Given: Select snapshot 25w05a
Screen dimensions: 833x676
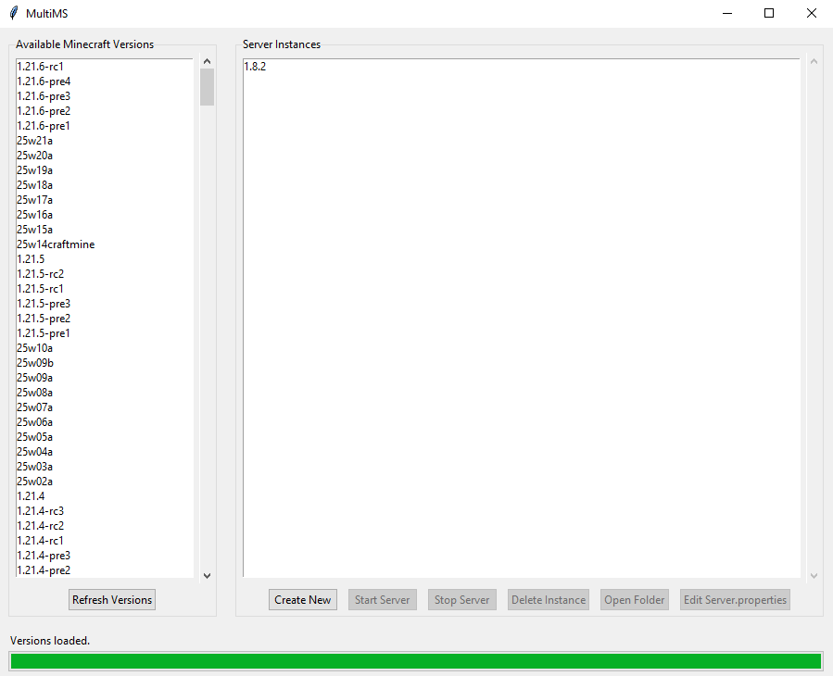Looking at the screenshot, I should 104,438.
